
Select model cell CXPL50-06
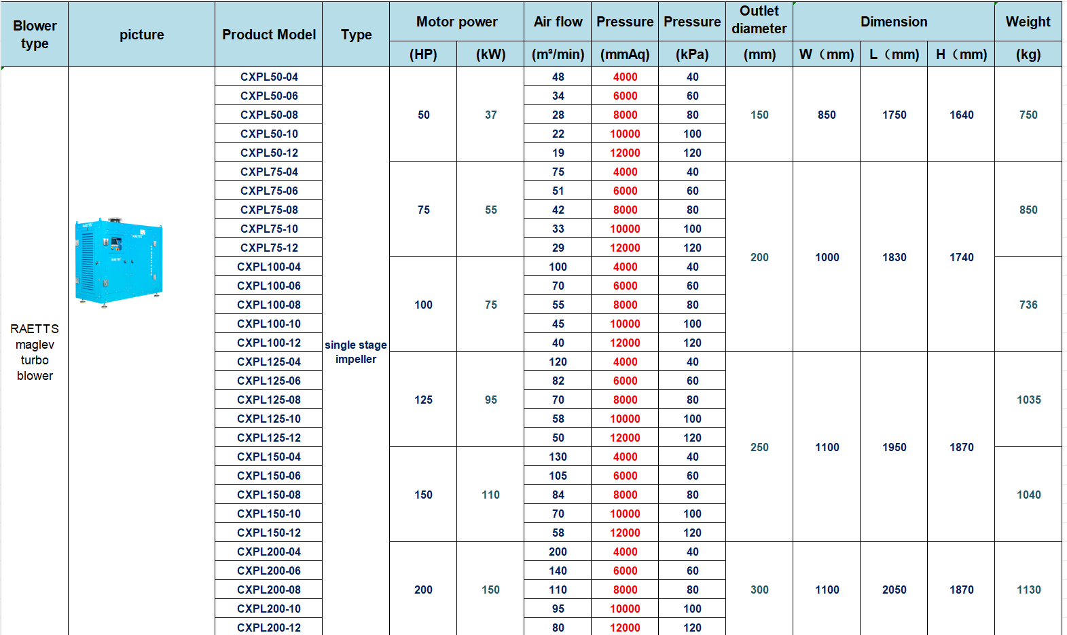click(x=269, y=96)
